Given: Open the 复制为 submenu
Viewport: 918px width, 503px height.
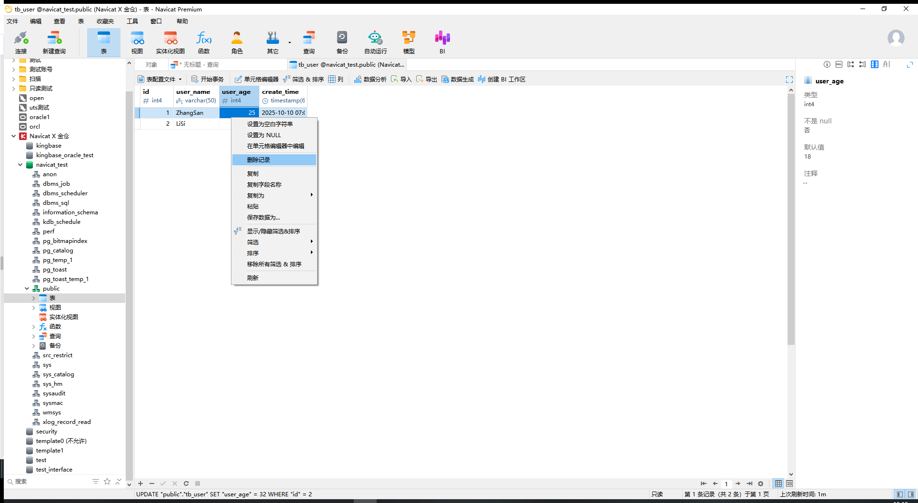Looking at the screenshot, I should coord(274,196).
